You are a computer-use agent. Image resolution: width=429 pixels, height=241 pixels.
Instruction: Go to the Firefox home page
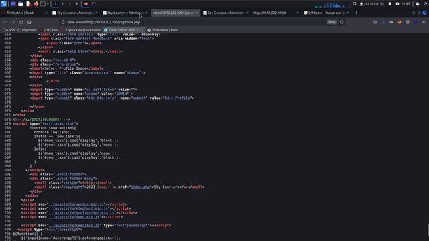29,22
